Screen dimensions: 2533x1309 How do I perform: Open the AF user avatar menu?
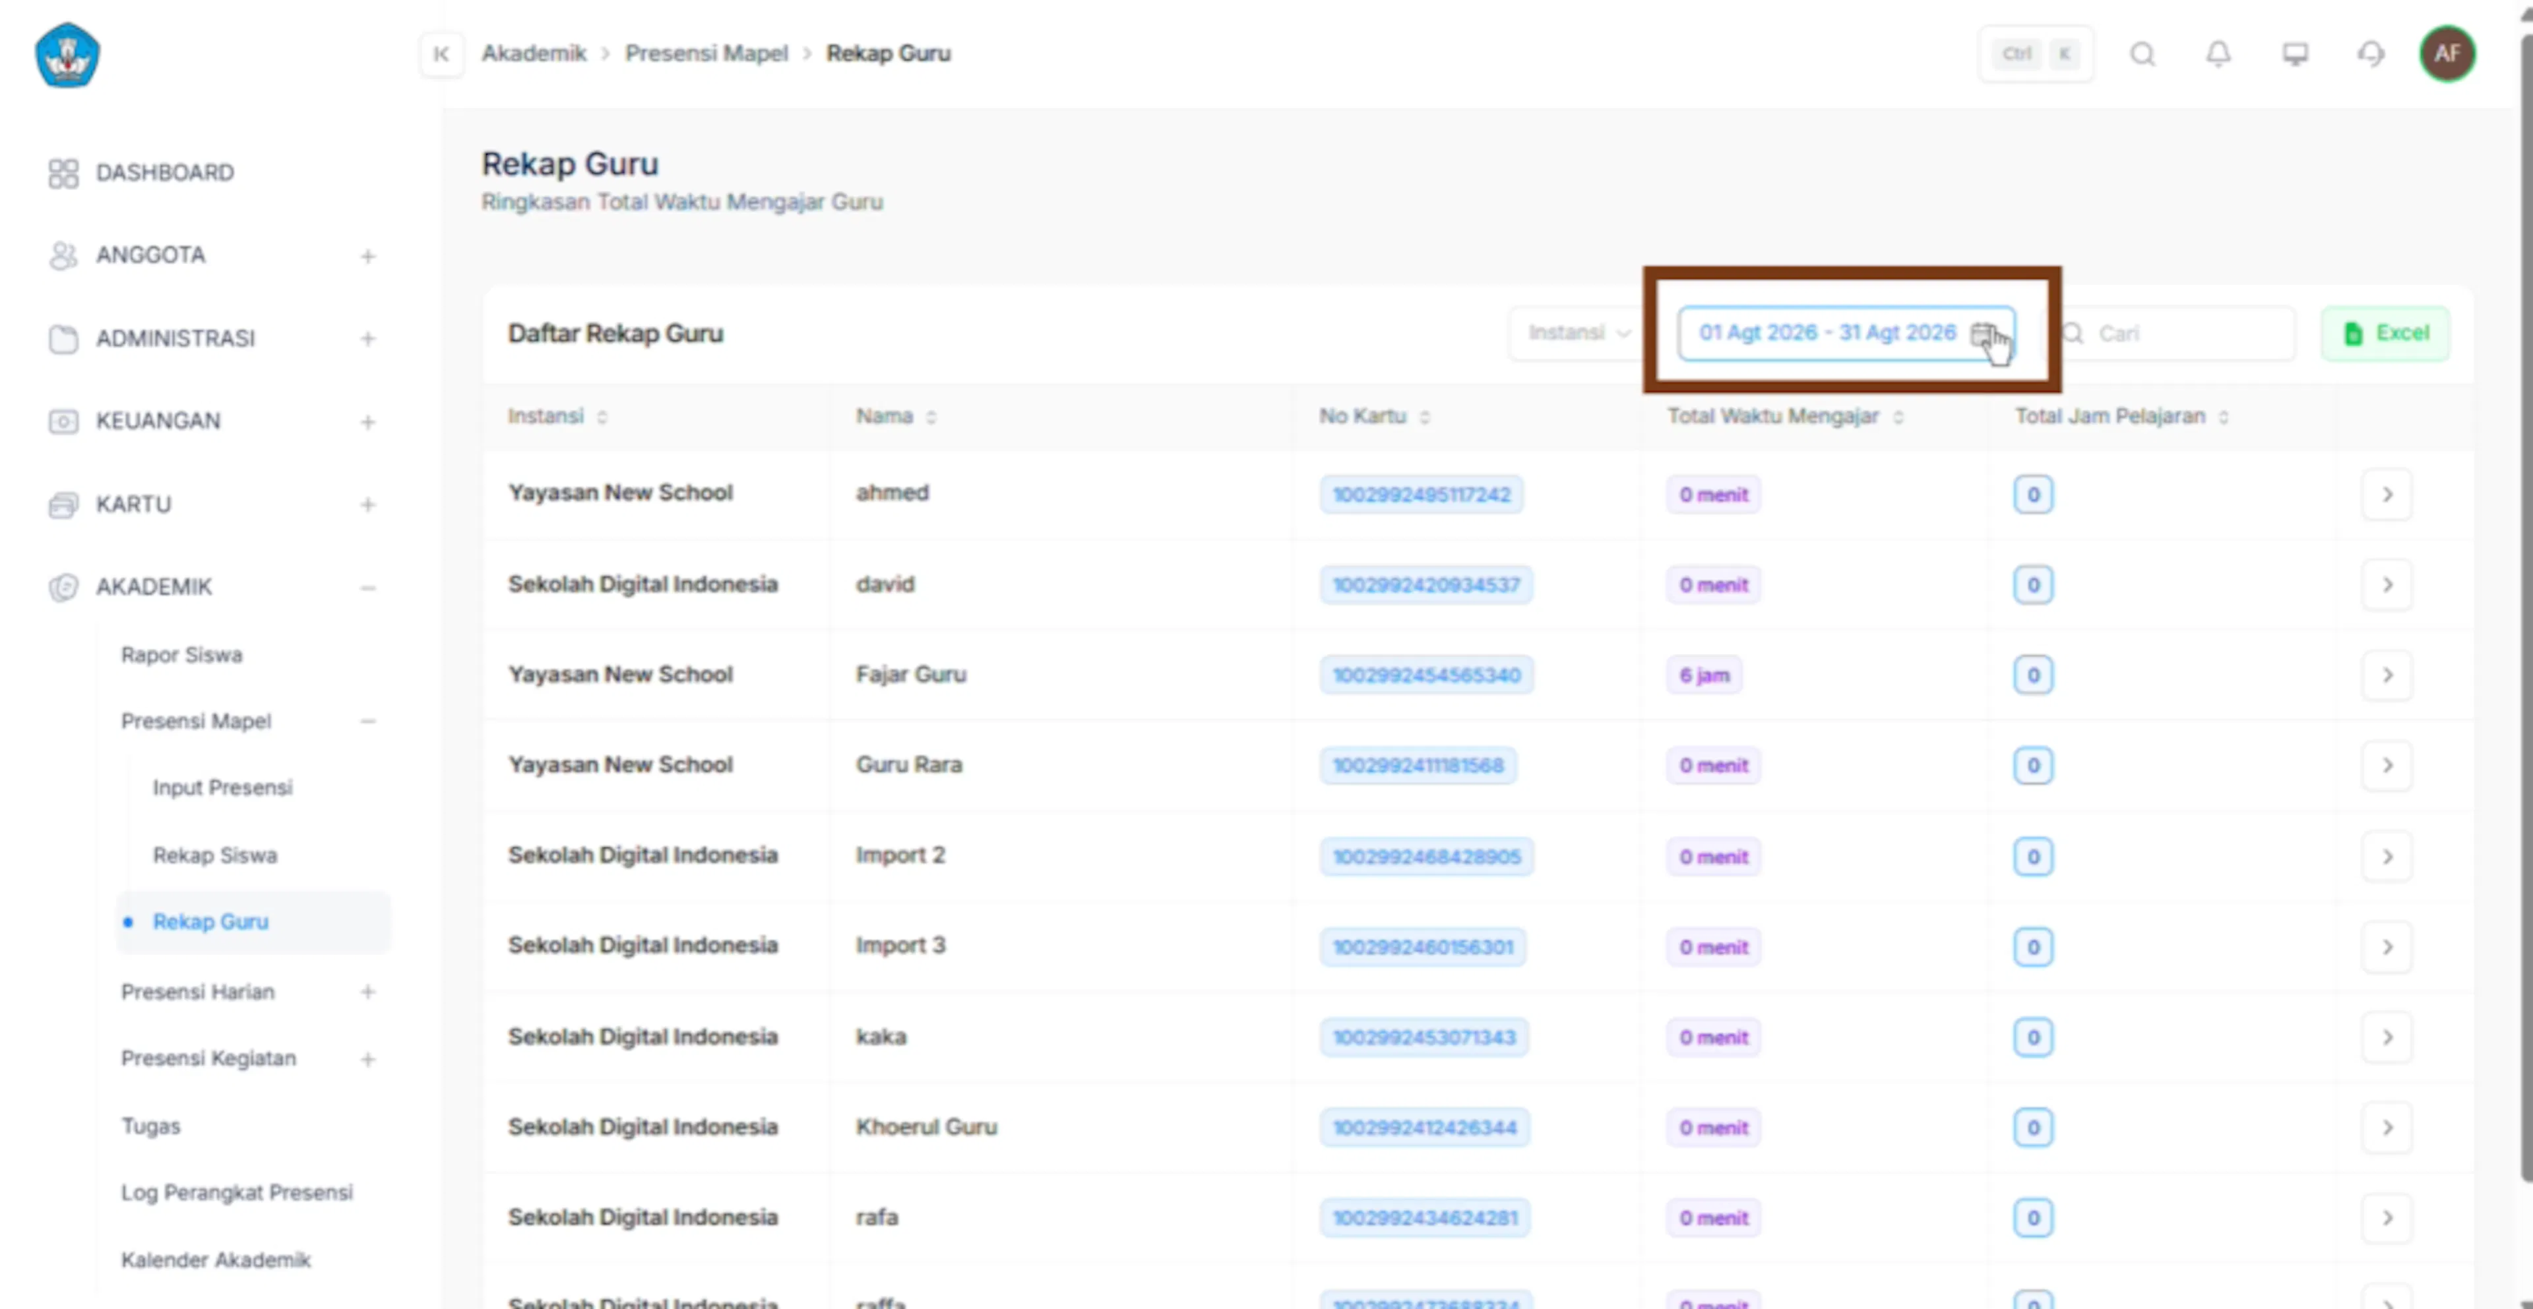pos(2447,54)
